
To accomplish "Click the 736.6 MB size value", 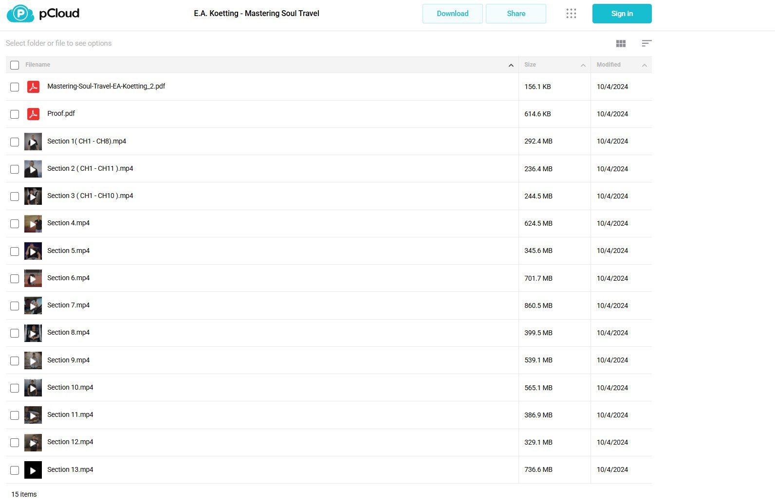I will click(x=538, y=469).
